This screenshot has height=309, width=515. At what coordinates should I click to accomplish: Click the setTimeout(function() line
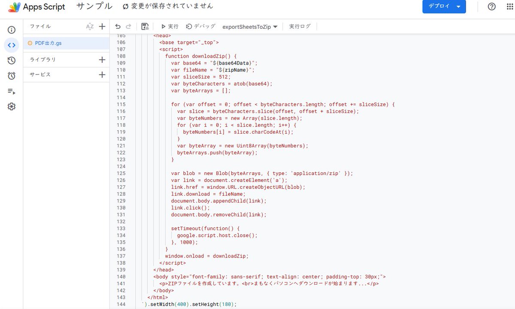pos(205,228)
